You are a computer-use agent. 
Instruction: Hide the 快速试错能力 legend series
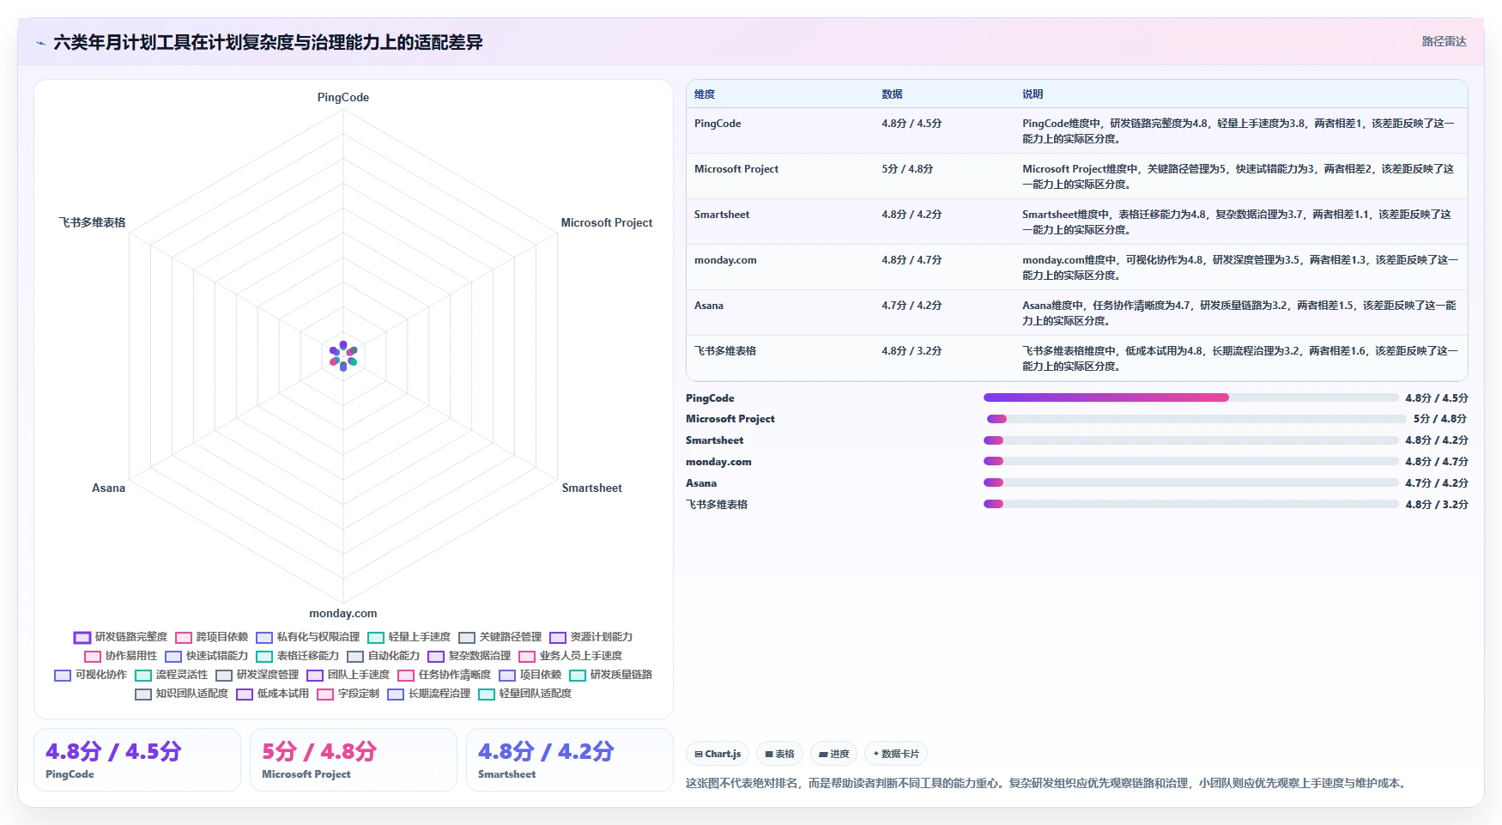tap(206, 656)
